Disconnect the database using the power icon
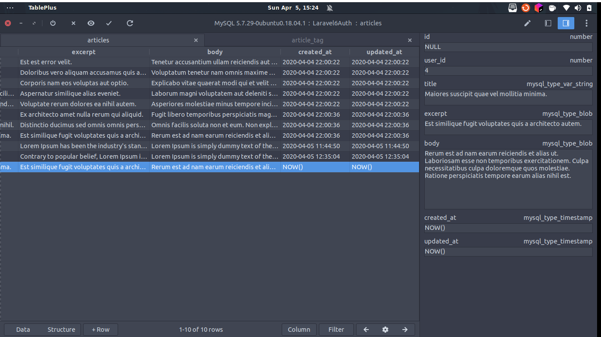 point(52,23)
